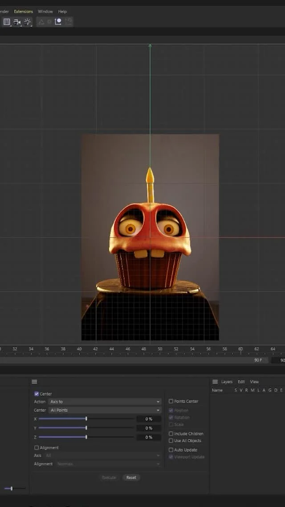The height and width of the screenshot is (507, 285).
Task: Enable the Auto Update checkbox
Action: tap(171, 450)
